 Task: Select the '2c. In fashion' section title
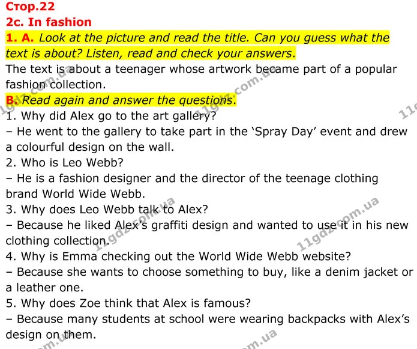pos(49,22)
